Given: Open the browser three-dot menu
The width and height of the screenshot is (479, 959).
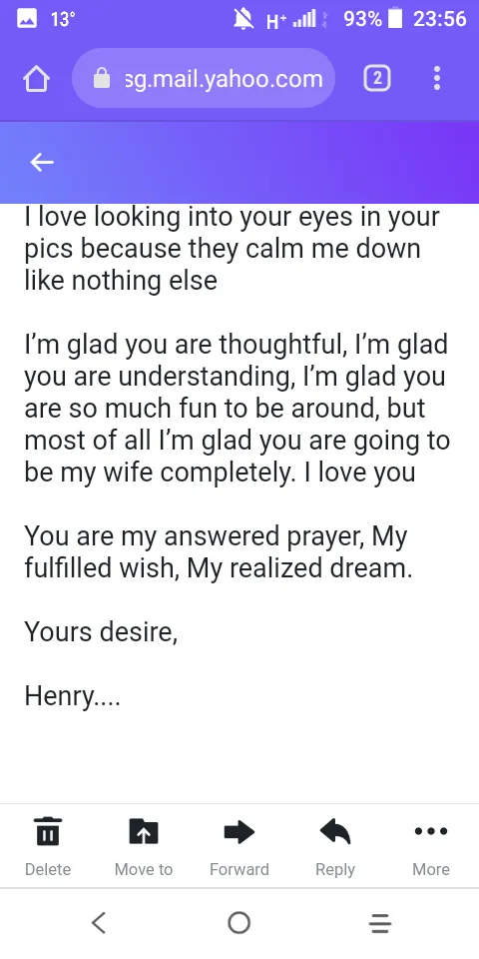Looking at the screenshot, I should (436, 78).
